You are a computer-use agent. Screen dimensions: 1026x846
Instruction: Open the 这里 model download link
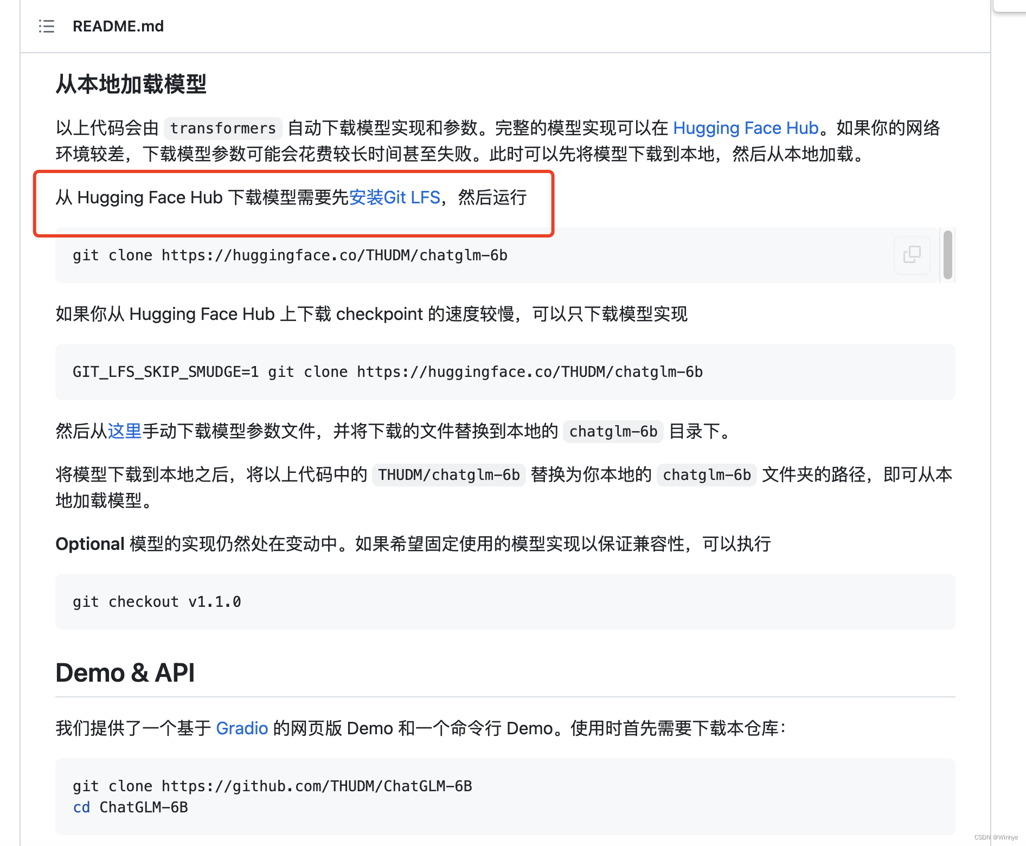pos(125,431)
